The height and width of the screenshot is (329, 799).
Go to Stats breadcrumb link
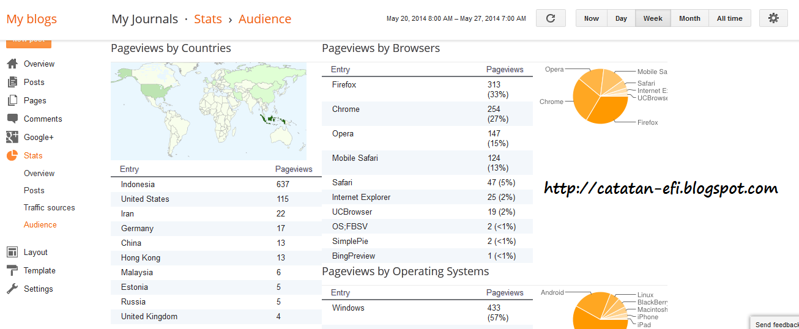[x=208, y=19]
